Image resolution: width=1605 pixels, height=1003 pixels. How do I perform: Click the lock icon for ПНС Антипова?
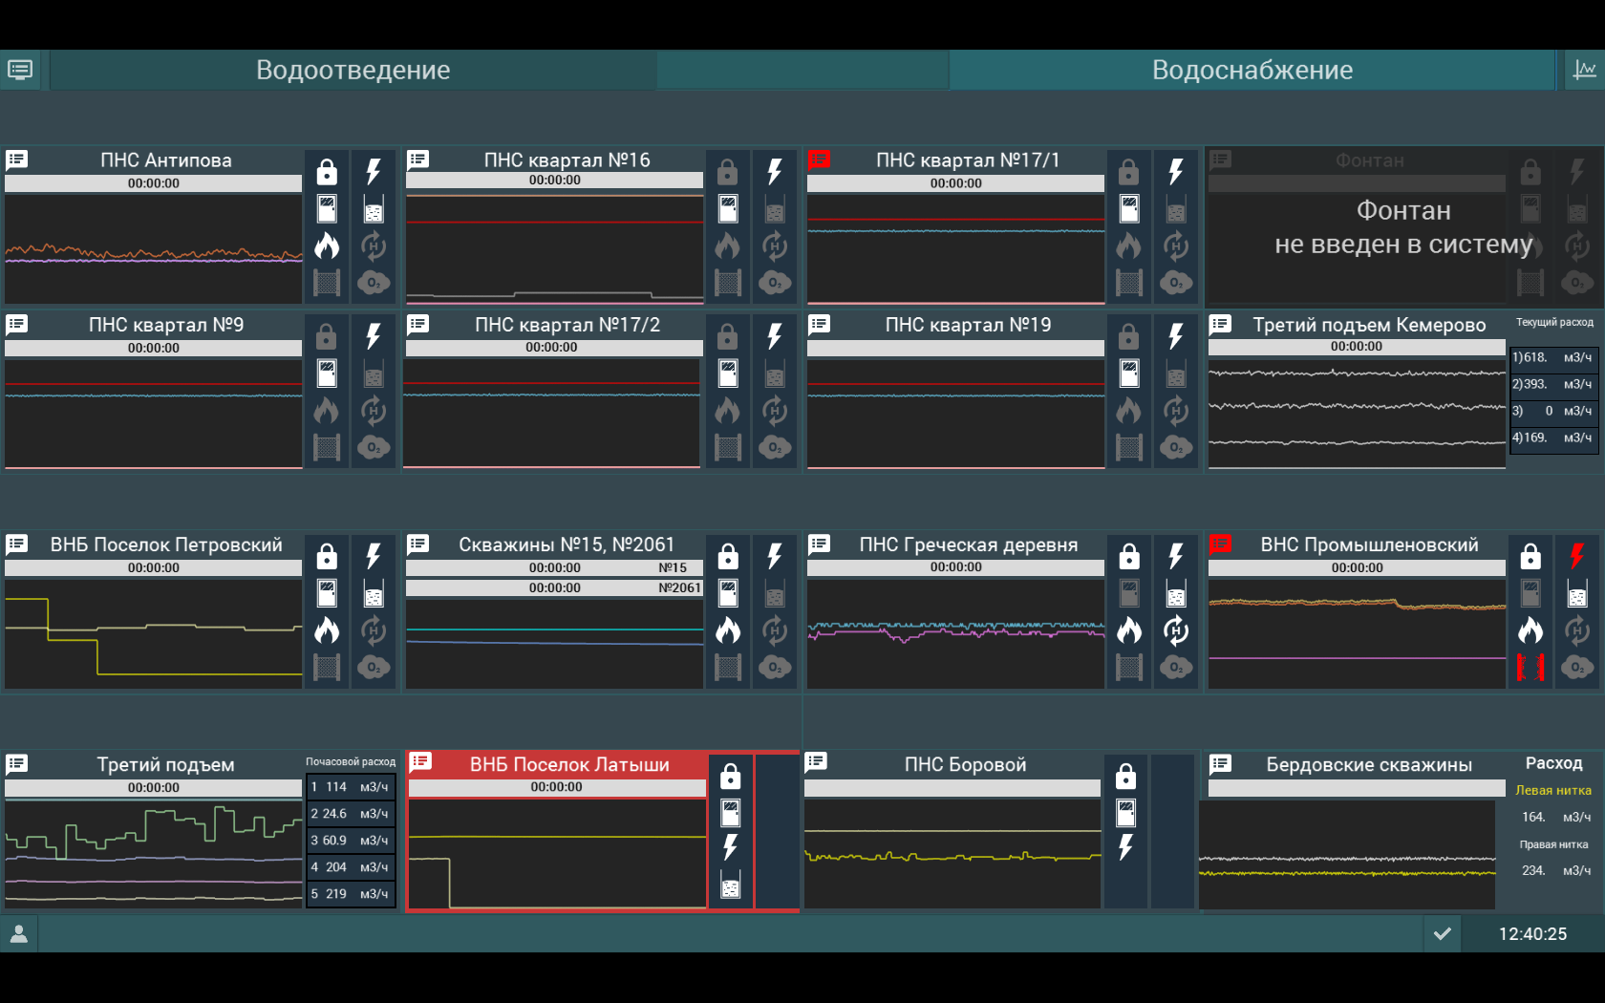click(327, 172)
